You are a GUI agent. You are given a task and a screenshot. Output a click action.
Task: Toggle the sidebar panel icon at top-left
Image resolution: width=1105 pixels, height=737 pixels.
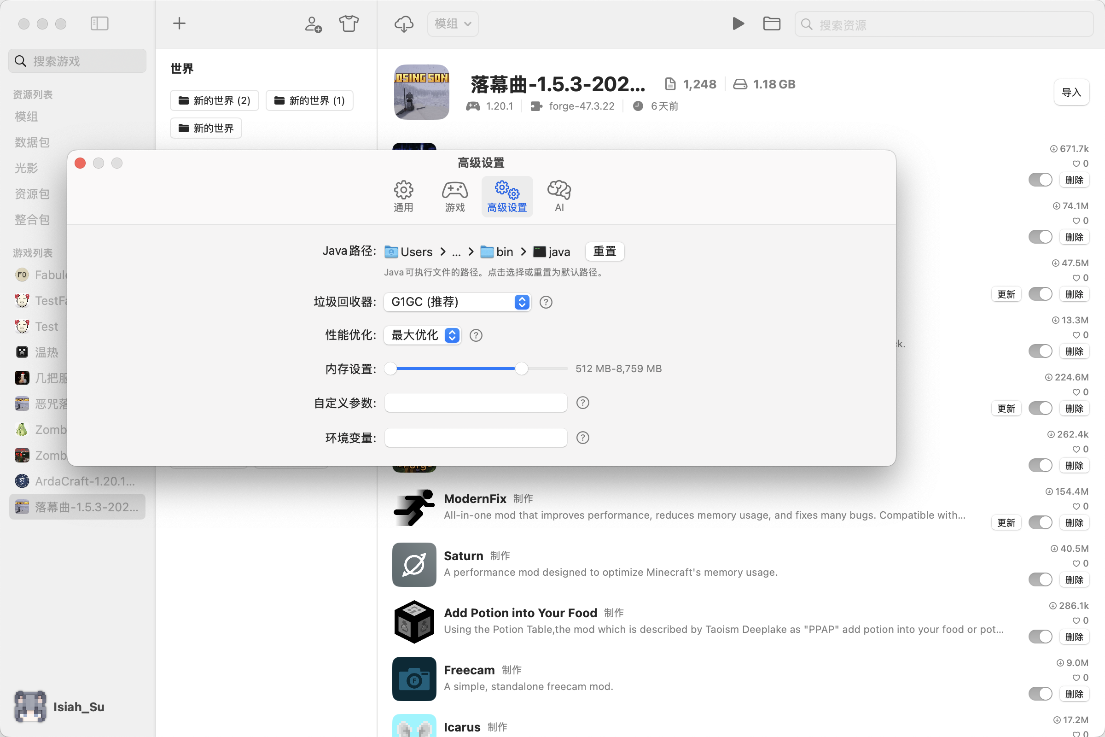99,23
